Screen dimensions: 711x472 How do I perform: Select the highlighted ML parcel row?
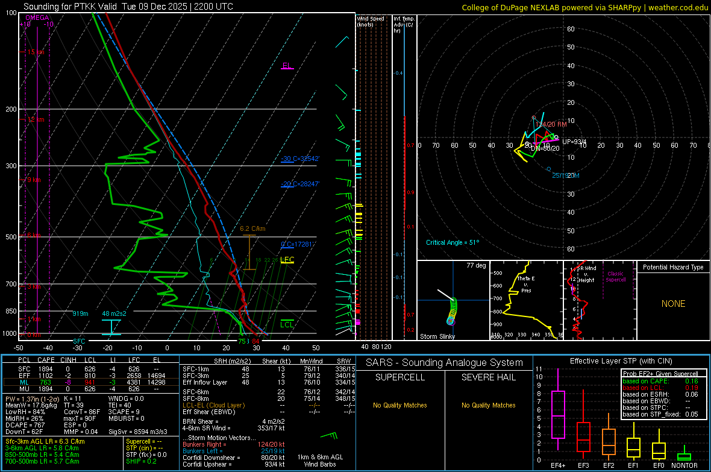pos(91,382)
